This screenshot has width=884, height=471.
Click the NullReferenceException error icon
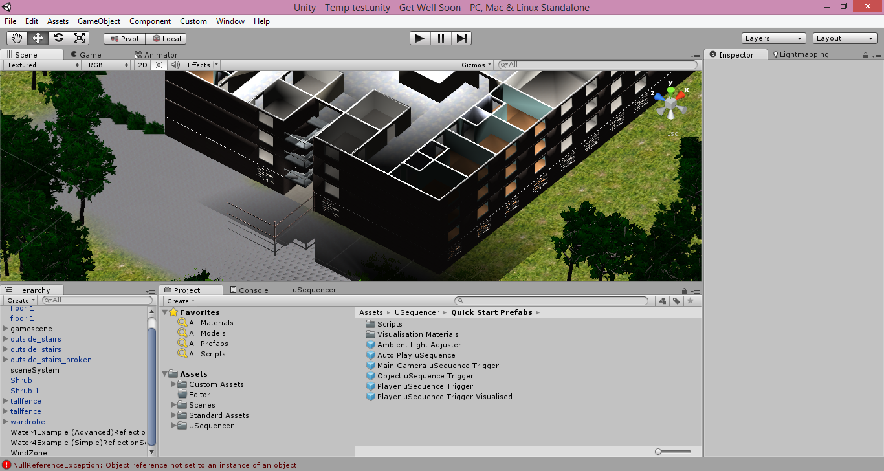(x=6, y=465)
